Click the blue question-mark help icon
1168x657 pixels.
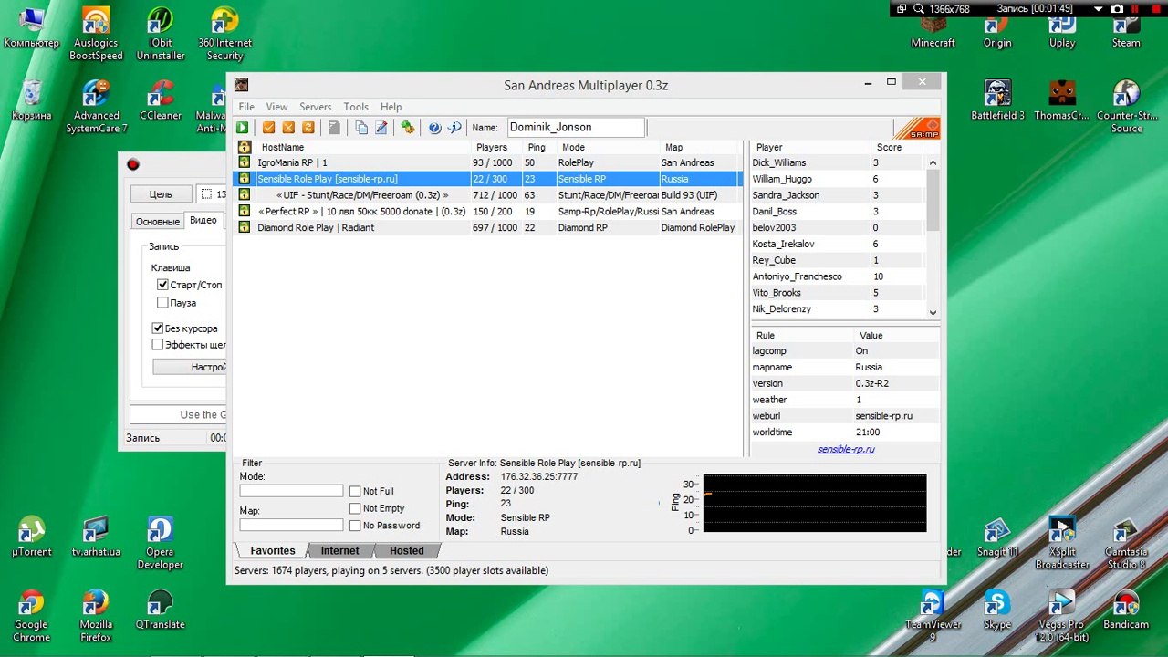(434, 128)
